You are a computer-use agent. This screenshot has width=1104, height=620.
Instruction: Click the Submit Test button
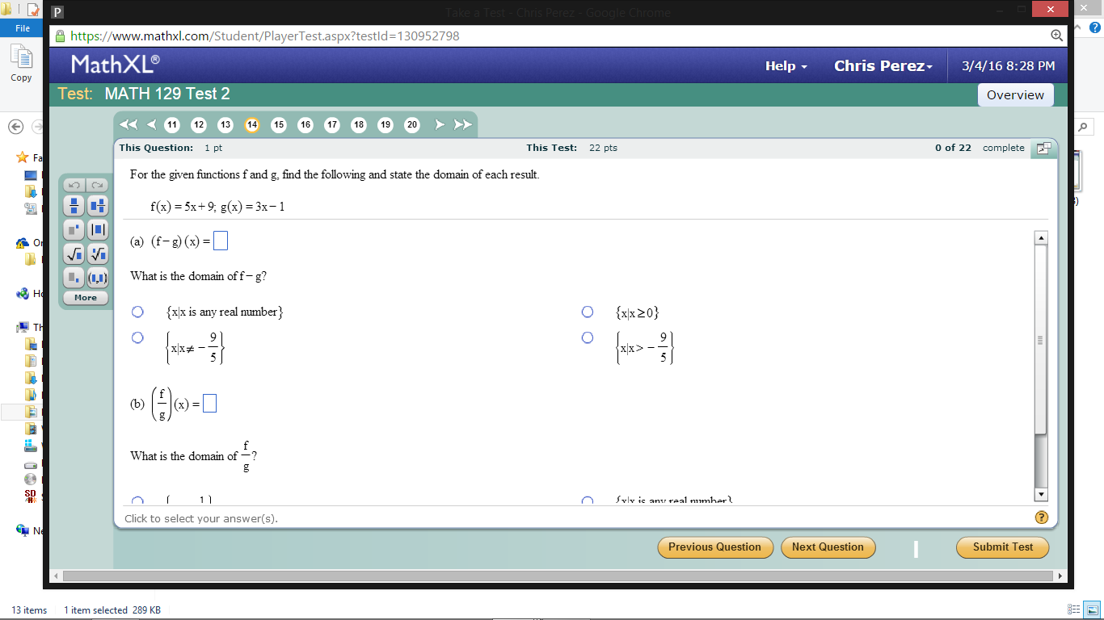tap(1002, 547)
